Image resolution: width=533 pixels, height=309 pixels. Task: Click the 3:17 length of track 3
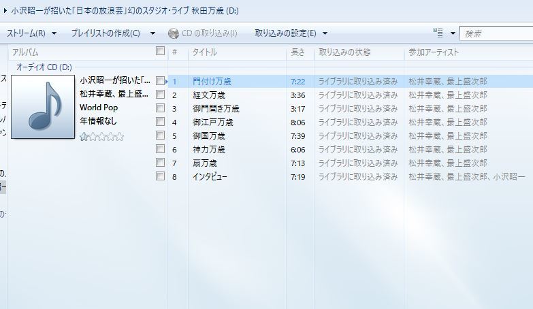point(297,109)
